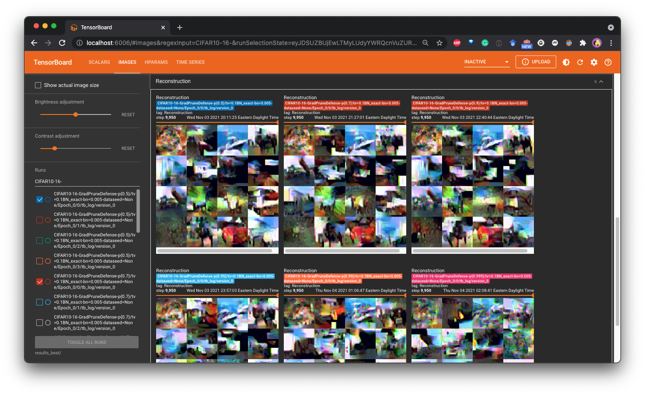This screenshot has height=395, width=645.
Task: Uncheck p(0.7) Epoch_0/0 run checkbox
Action: pos(39,281)
